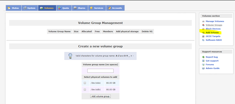235x104 pixels.
Task: Switch to the Services tab
Action: [x=97, y=8]
